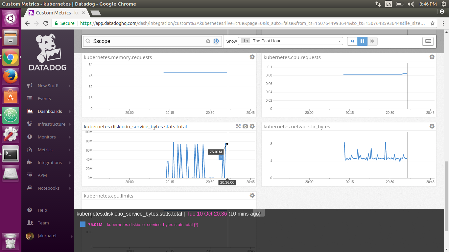
Task: Expand the Notebooks sidebar menu
Action: [x=49, y=188]
